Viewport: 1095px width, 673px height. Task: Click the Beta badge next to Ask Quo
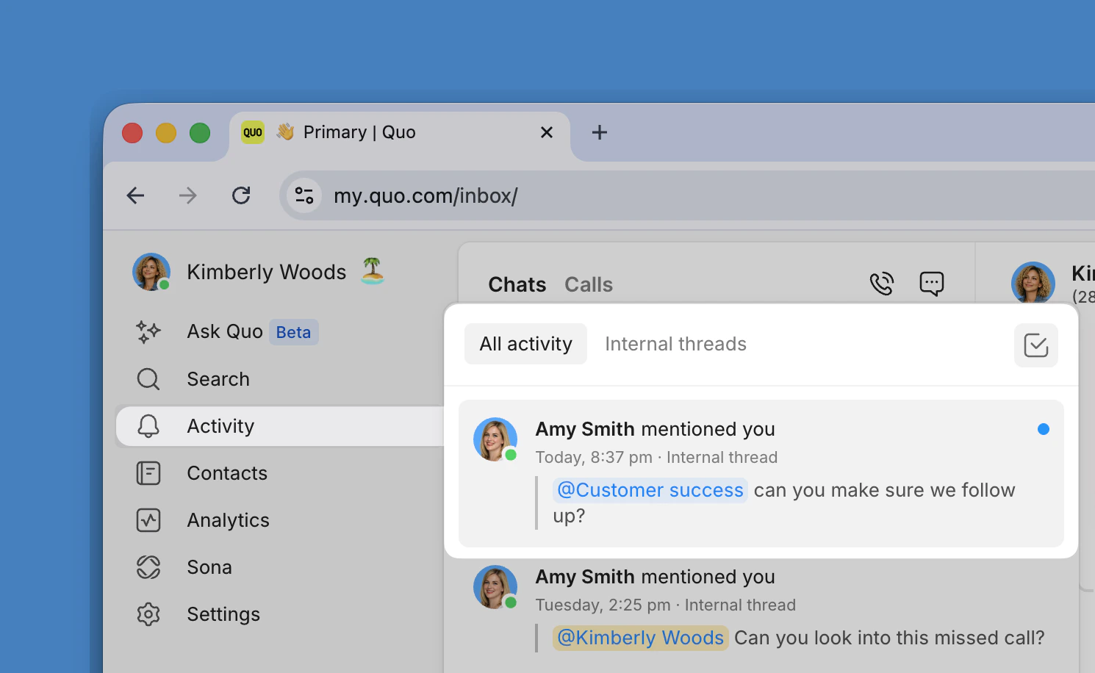294,332
